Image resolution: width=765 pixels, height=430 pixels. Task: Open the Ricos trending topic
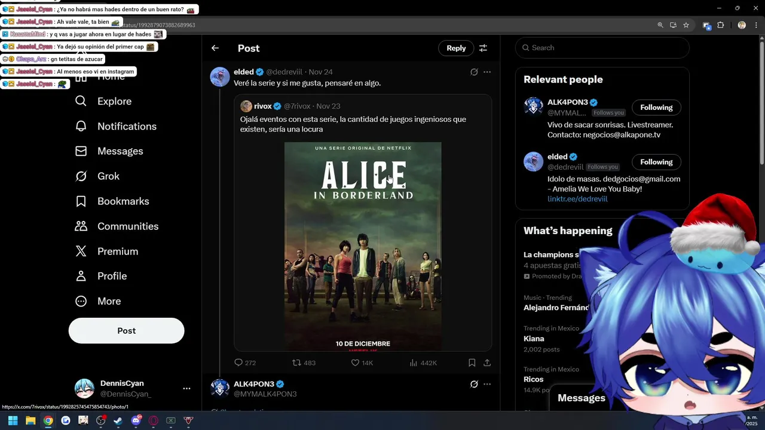(534, 379)
